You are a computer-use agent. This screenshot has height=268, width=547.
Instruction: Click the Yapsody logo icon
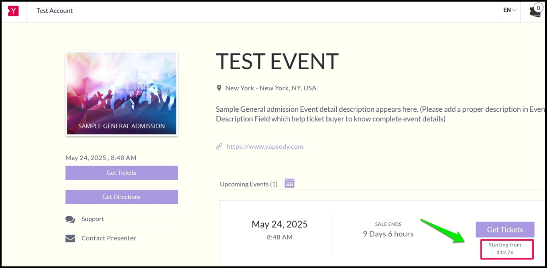[13, 11]
